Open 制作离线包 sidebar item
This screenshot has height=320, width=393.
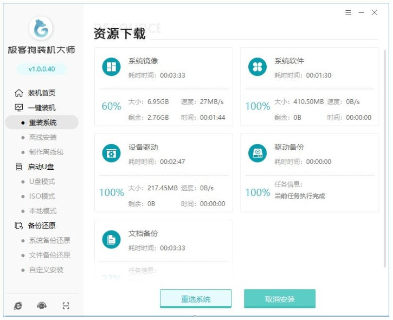pyautogui.click(x=46, y=152)
